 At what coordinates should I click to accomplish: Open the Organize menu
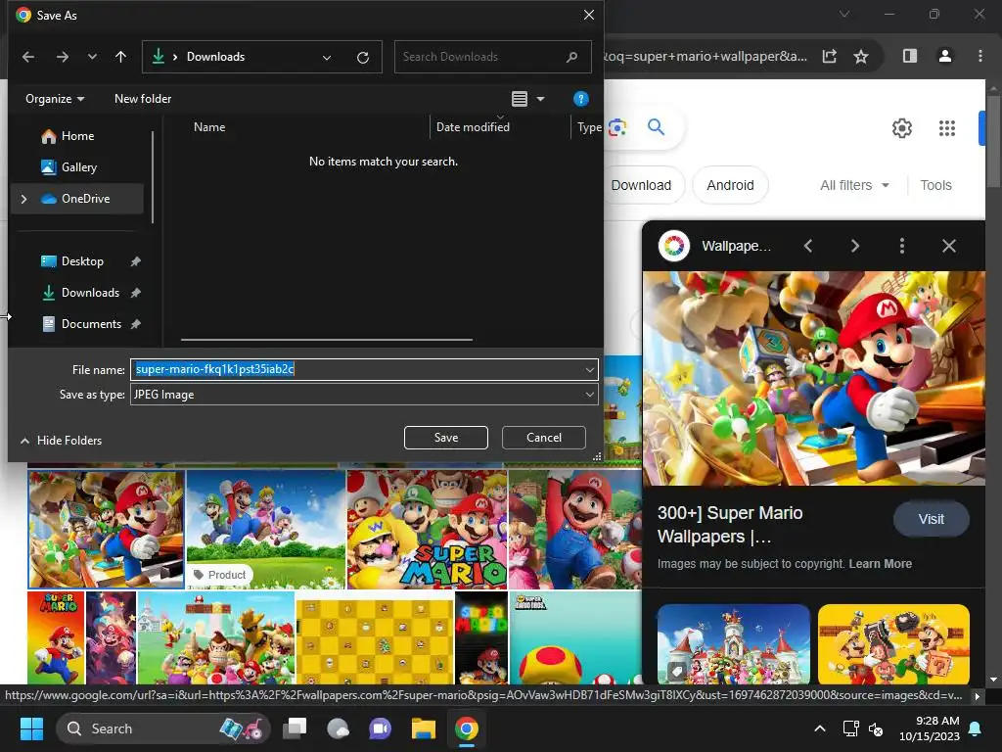[55, 99]
